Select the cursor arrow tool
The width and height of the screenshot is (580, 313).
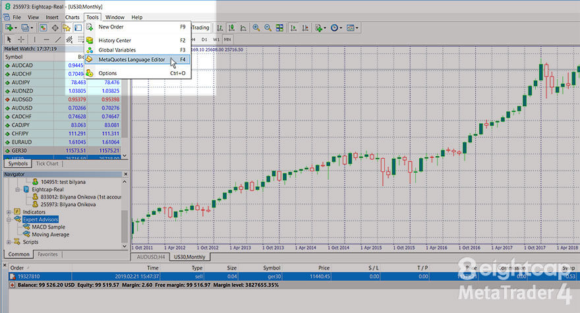click(x=9, y=40)
